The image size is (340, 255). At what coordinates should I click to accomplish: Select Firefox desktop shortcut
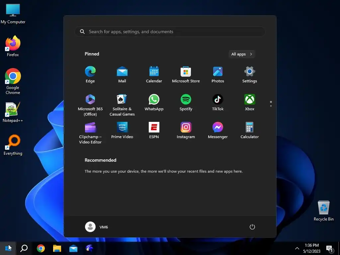13,46
